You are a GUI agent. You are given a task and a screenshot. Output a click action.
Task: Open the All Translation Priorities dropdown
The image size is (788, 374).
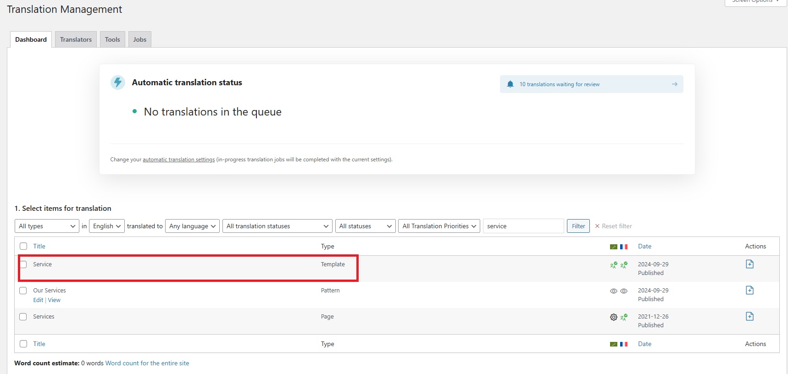coord(439,226)
